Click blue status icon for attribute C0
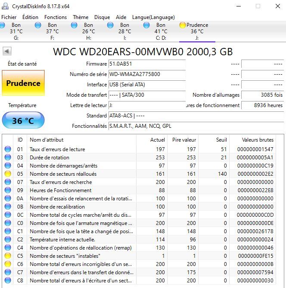 point(8,223)
